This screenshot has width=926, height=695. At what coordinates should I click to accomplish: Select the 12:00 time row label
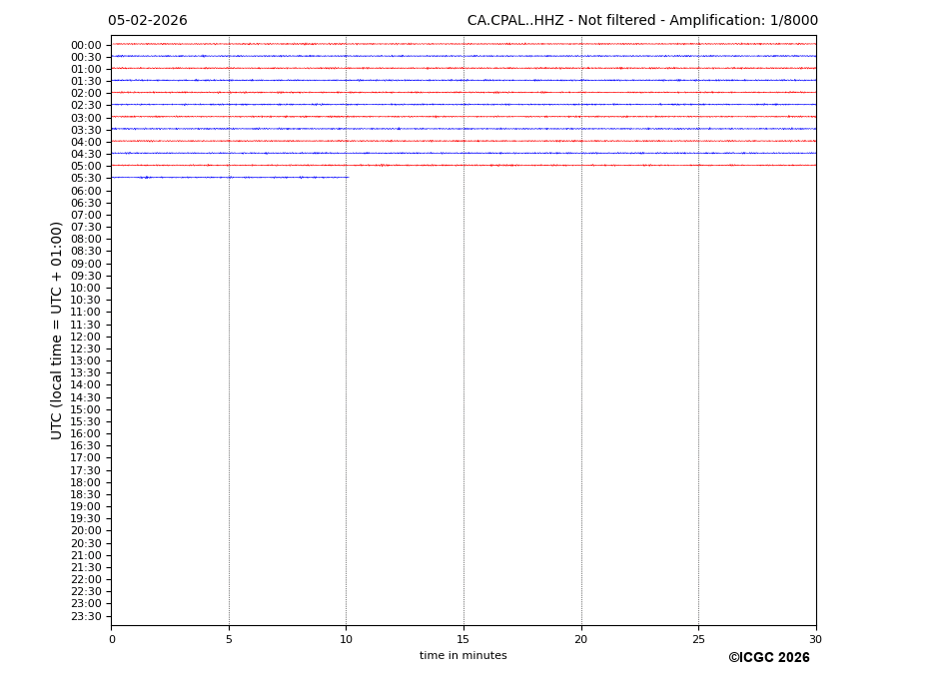86,337
